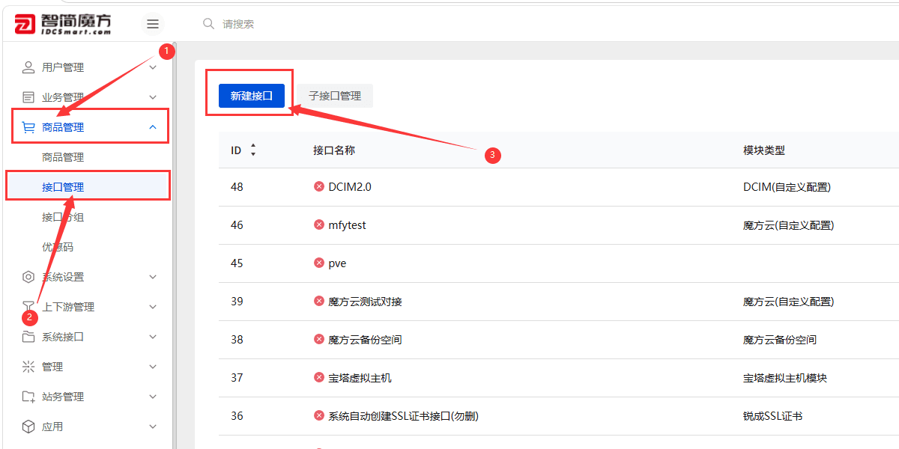Click the system settings gear icon
Image resolution: width=899 pixels, height=449 pixels.
click(28, 277)
